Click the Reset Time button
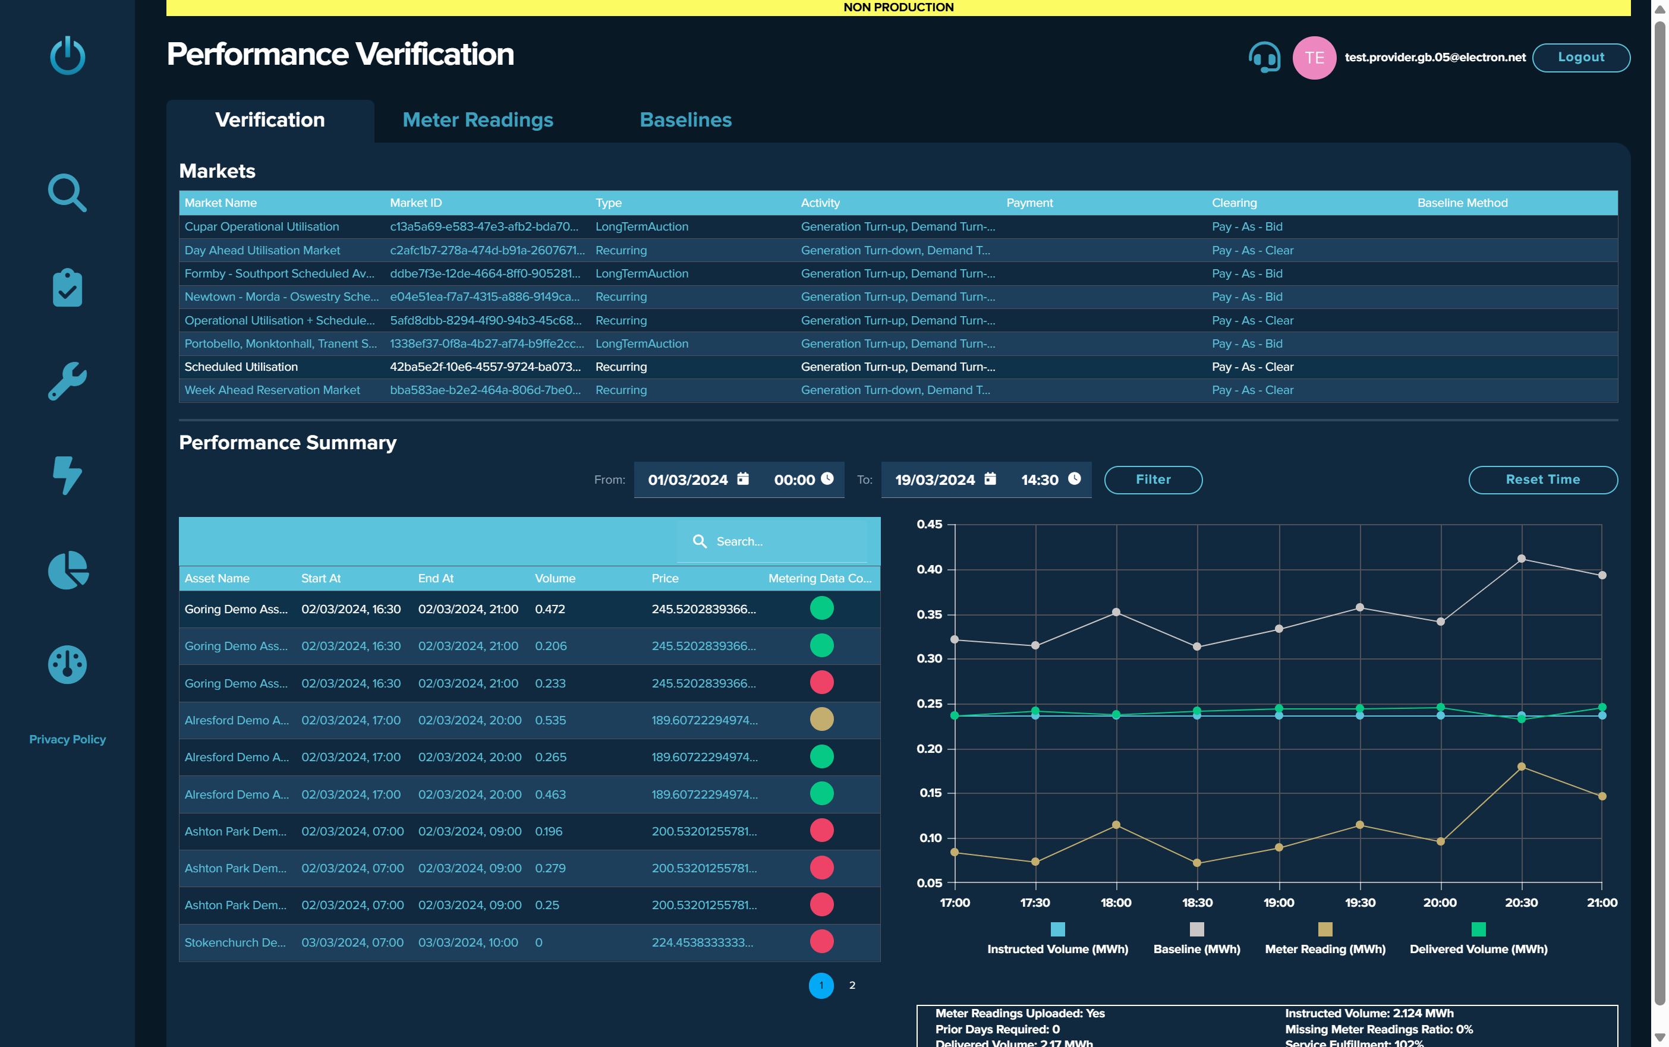Screen dimensions: 1669x1047 pyautogui.click(x=1543, y=479)
